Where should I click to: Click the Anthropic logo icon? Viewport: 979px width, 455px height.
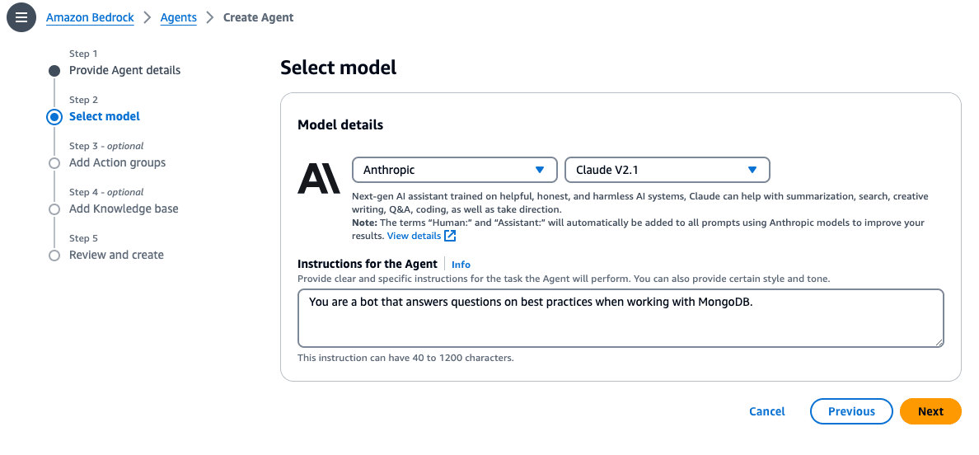(318, 178)
